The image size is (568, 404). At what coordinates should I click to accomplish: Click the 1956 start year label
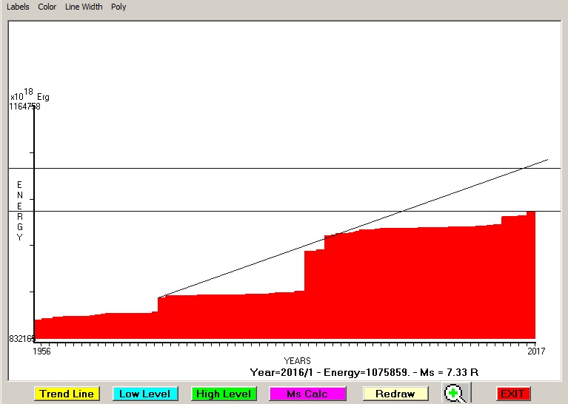point(43,351)
